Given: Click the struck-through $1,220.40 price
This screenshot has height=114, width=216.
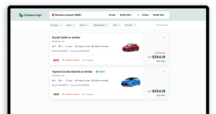Looking at the screenshot, I should point(160,53).
